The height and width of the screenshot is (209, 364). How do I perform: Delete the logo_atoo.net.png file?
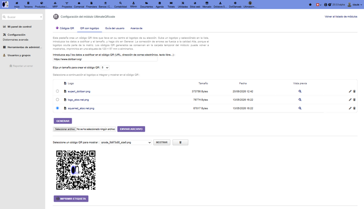pos(354,100)
